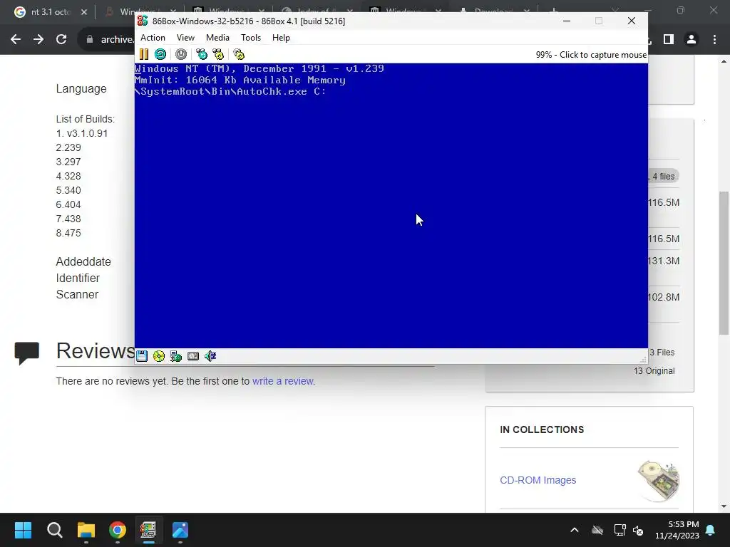Screen dimensions: 730x547
Task: Click the '13 Original' files link
Action: (654, 370)
